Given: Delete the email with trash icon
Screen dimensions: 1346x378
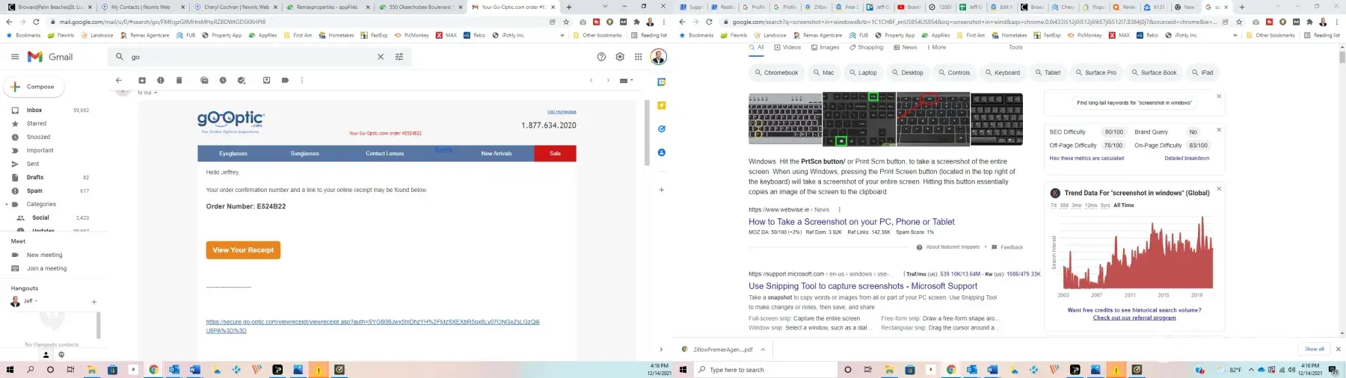Looking at the screenshot, I should pyautogui.click(x=179, y=80).
